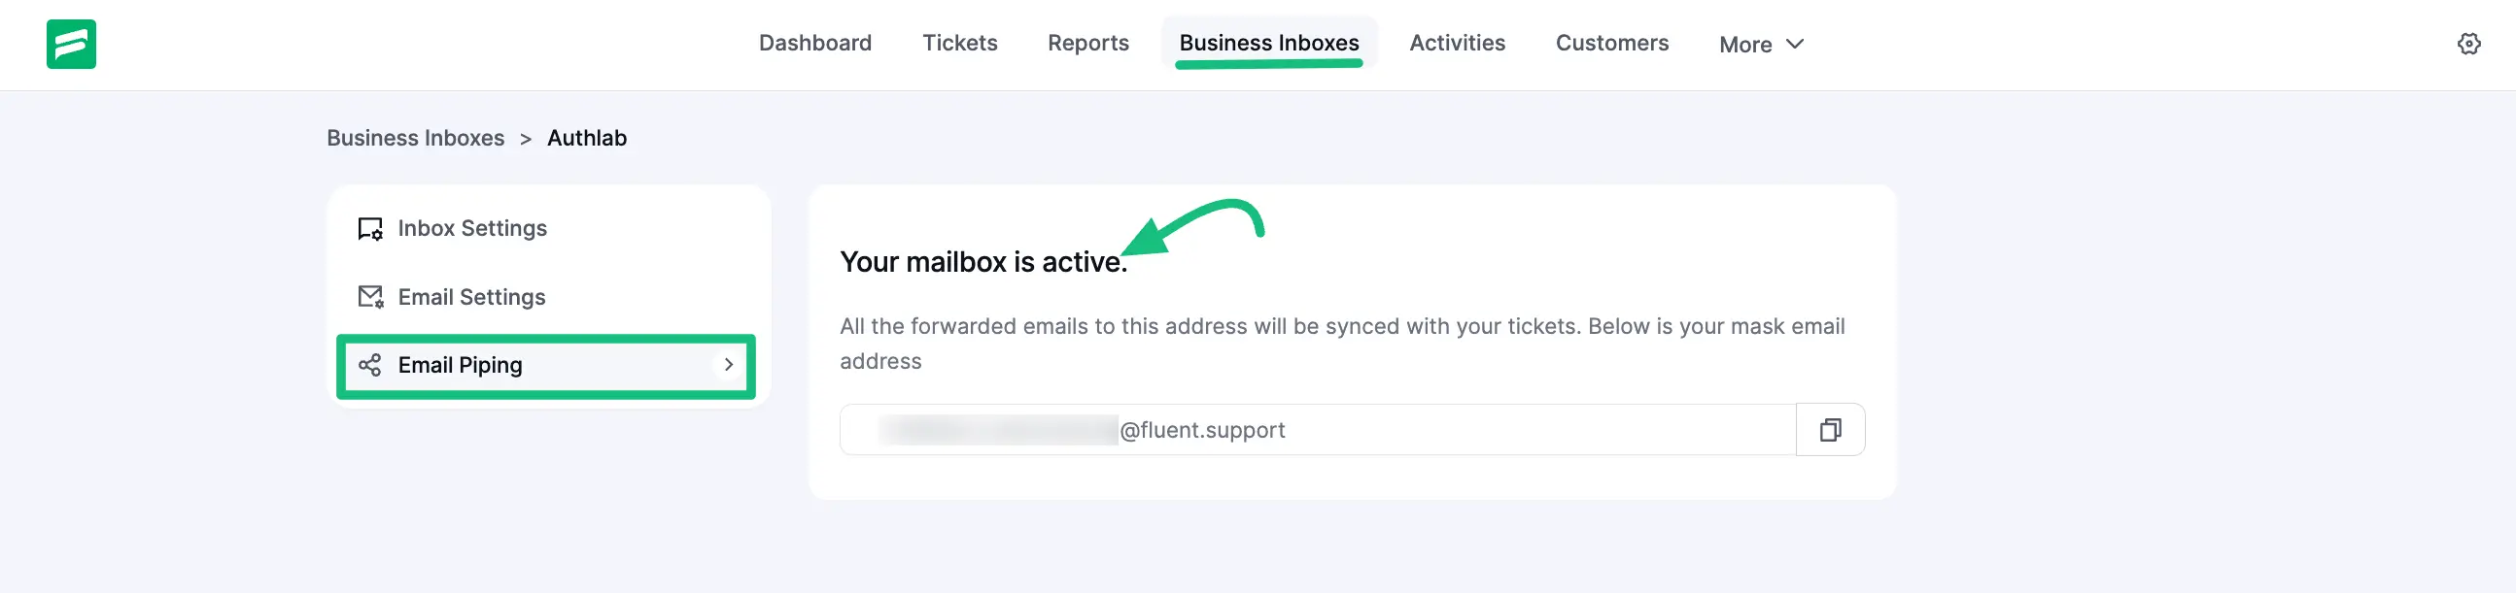Select the Email Piping share icon
The height and width of the screenshot is (593, 2516).
[x=369, y=365]
